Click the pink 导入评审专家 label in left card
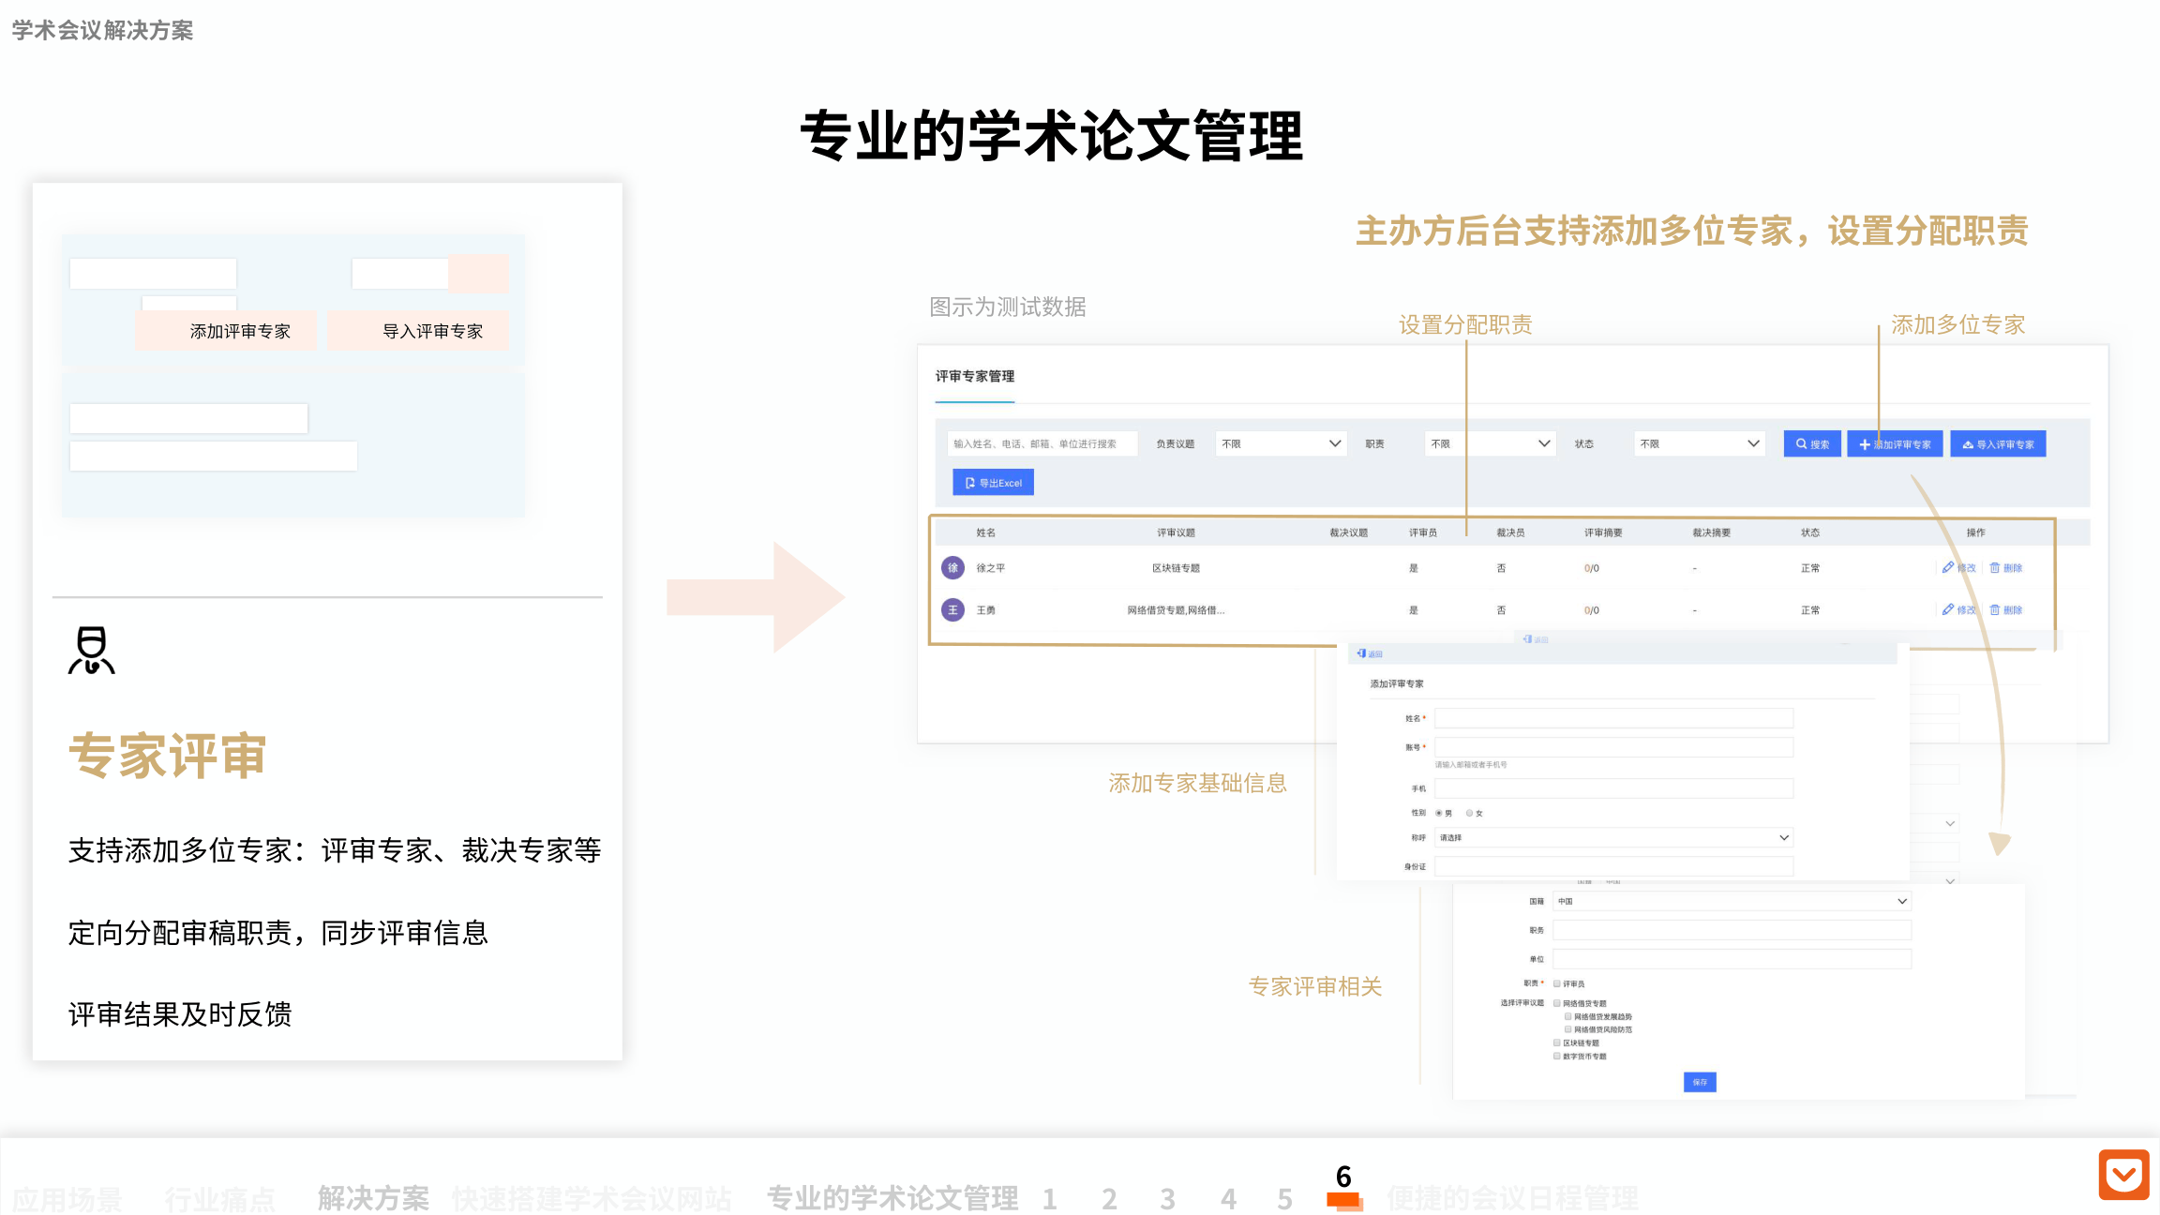This screenshot has height=1215, width=2160. click(432, 331)
